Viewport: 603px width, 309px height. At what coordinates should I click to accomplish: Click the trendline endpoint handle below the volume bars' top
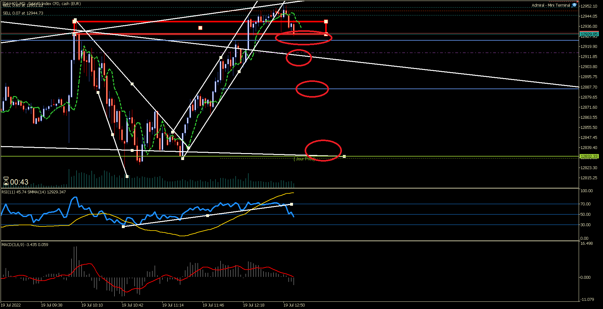(127, 176)
